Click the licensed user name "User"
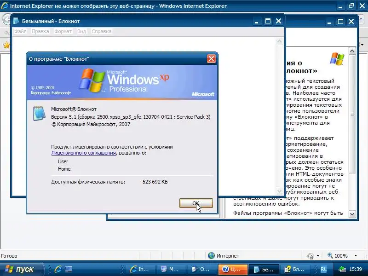Viewport: 368px width, 276px height. click(x=63, y=161)
